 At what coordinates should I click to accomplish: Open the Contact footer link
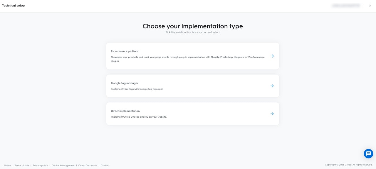tap(105, 165)
